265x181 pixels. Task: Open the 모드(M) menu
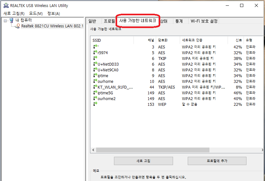click(36, 13)
